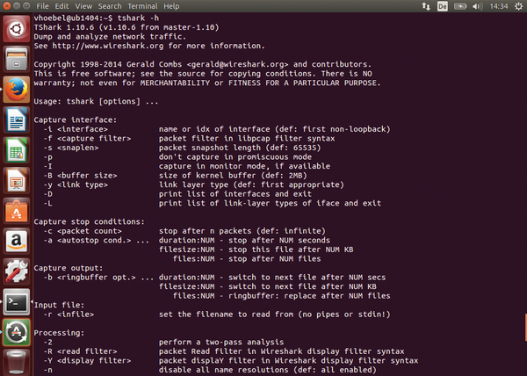Open the Software Updater icon
Viewport: 527px width, 376px height.
(x=16, y=332)
